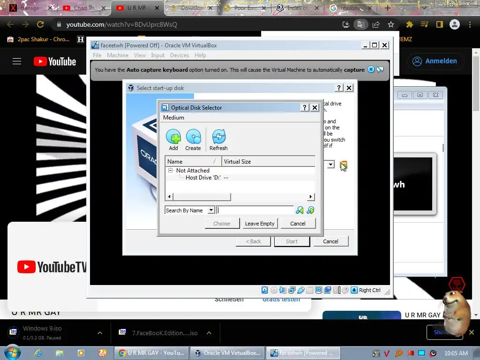Open the VirtualBox View menu

pos(140,55)
